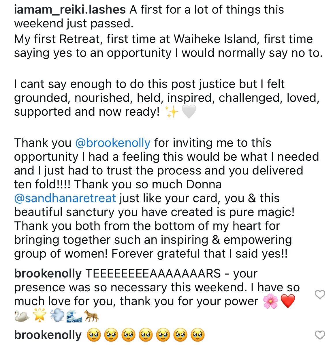Click the white swan emoji

[22, 316]
